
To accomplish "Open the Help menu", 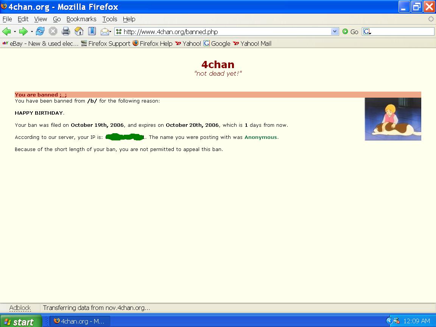I will 129,19.
